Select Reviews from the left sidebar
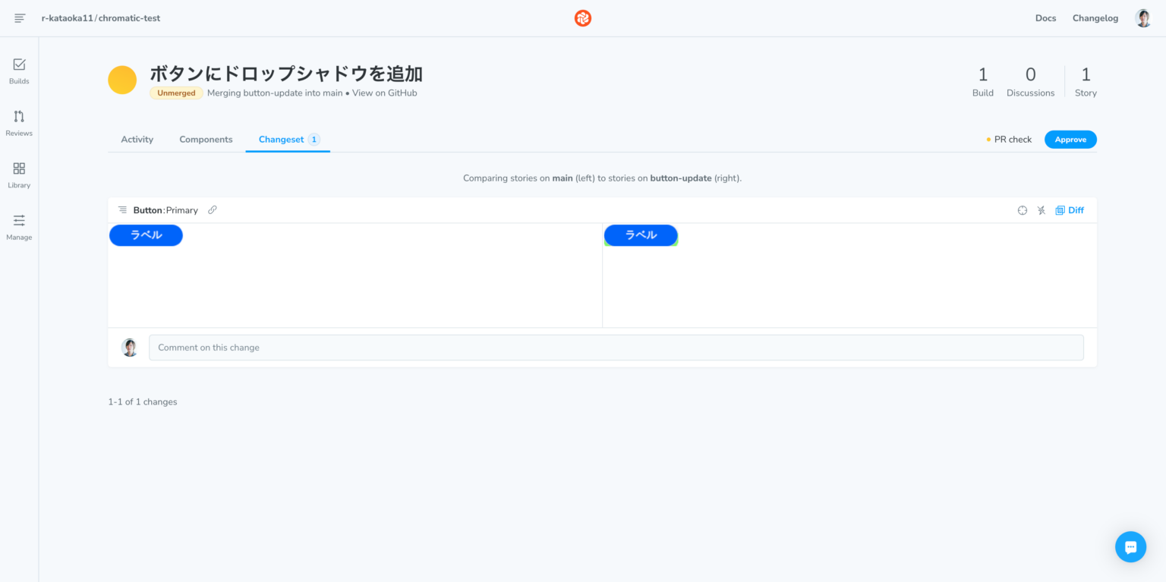This screenshot has height=582, width=1166. point(18,123)
